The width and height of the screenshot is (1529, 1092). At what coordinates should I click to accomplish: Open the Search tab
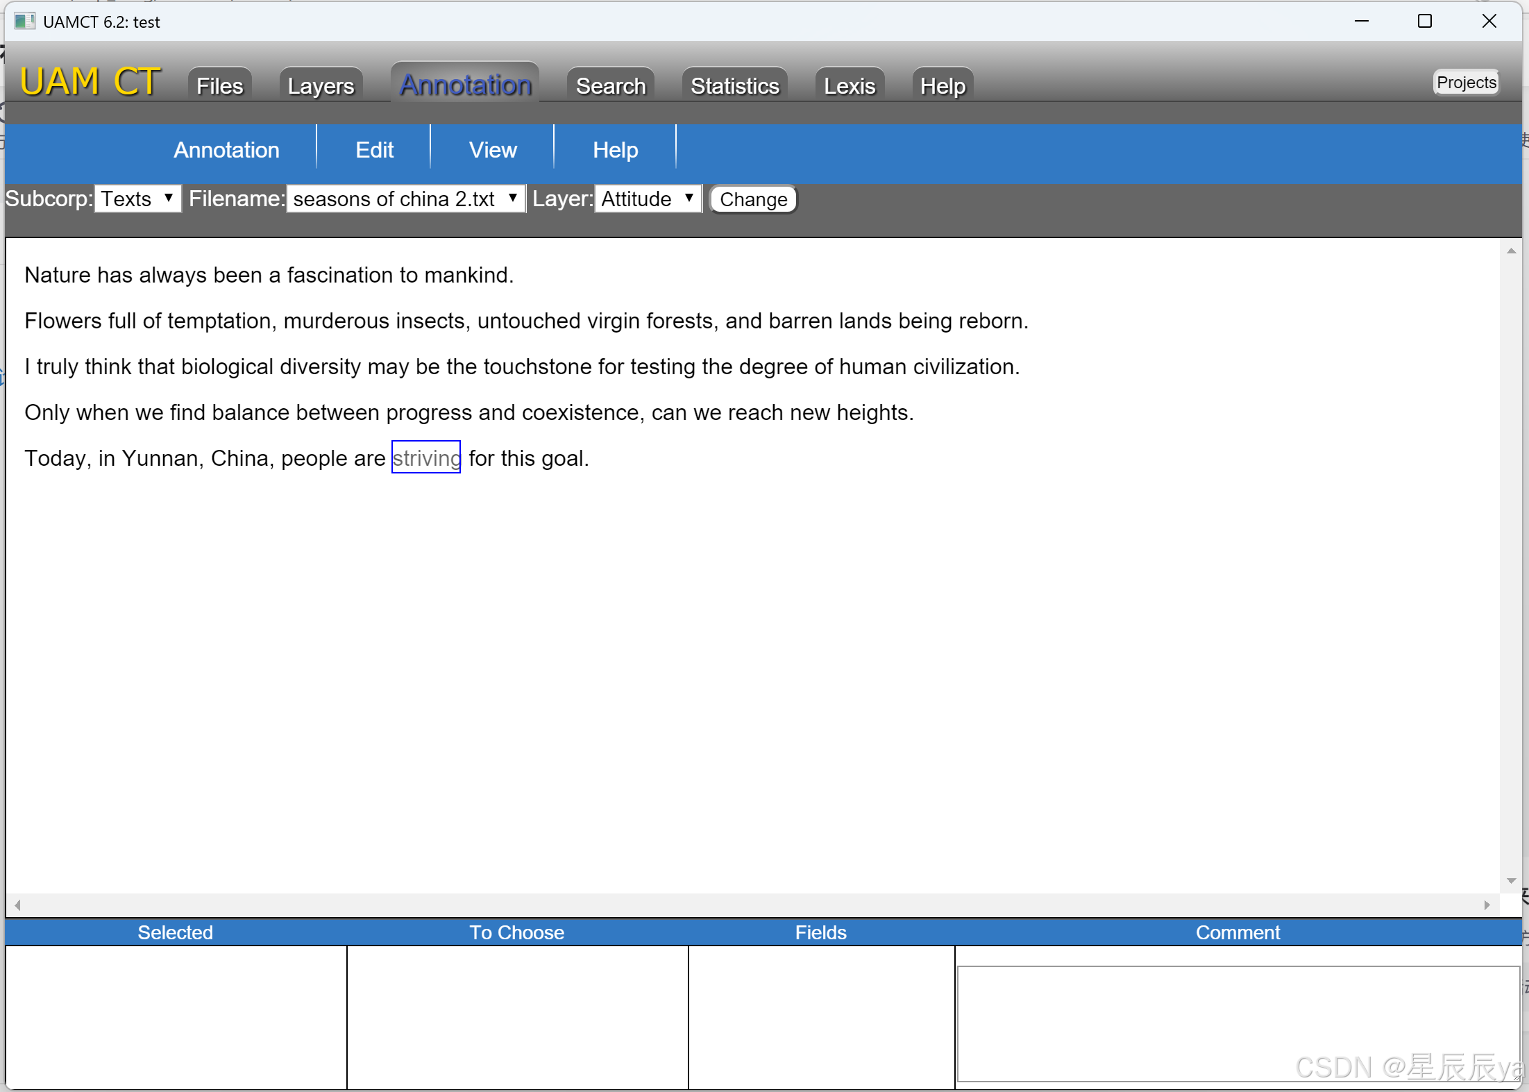pos(609,85)
